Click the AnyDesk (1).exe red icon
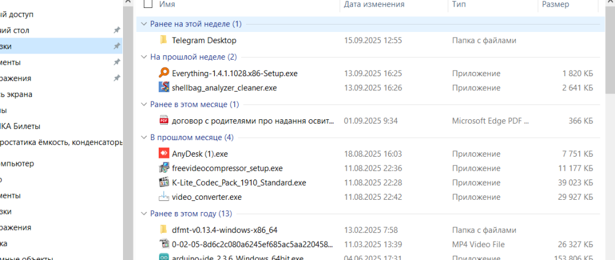This screenshot has height=260, width=615. pos(164,153)
